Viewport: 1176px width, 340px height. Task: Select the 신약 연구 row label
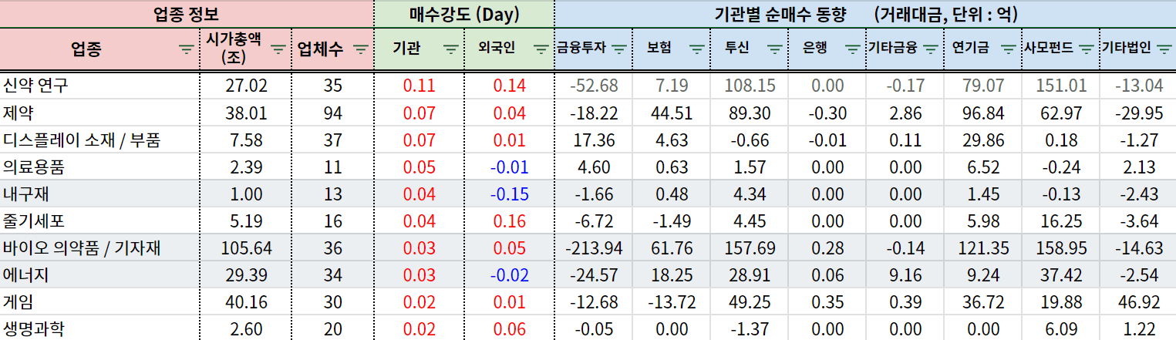coord(35,86)
